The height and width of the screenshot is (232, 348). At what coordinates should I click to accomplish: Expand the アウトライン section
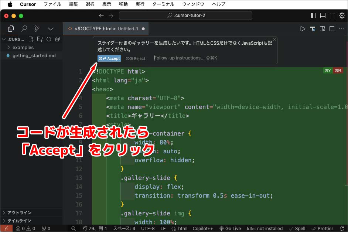click(x=19, y=212)
